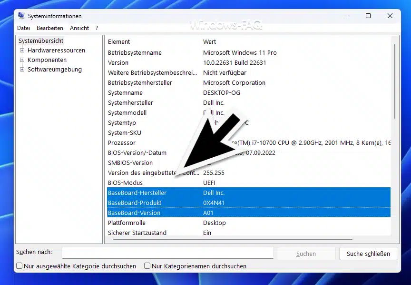Open the "?" help menu
This screenshot has width=411, height=285.
[x=96, y=28]
